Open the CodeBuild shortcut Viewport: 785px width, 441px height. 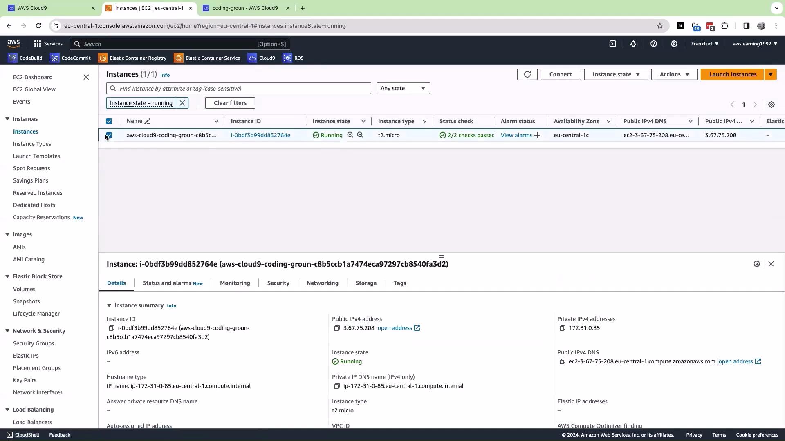coord(25,58)
